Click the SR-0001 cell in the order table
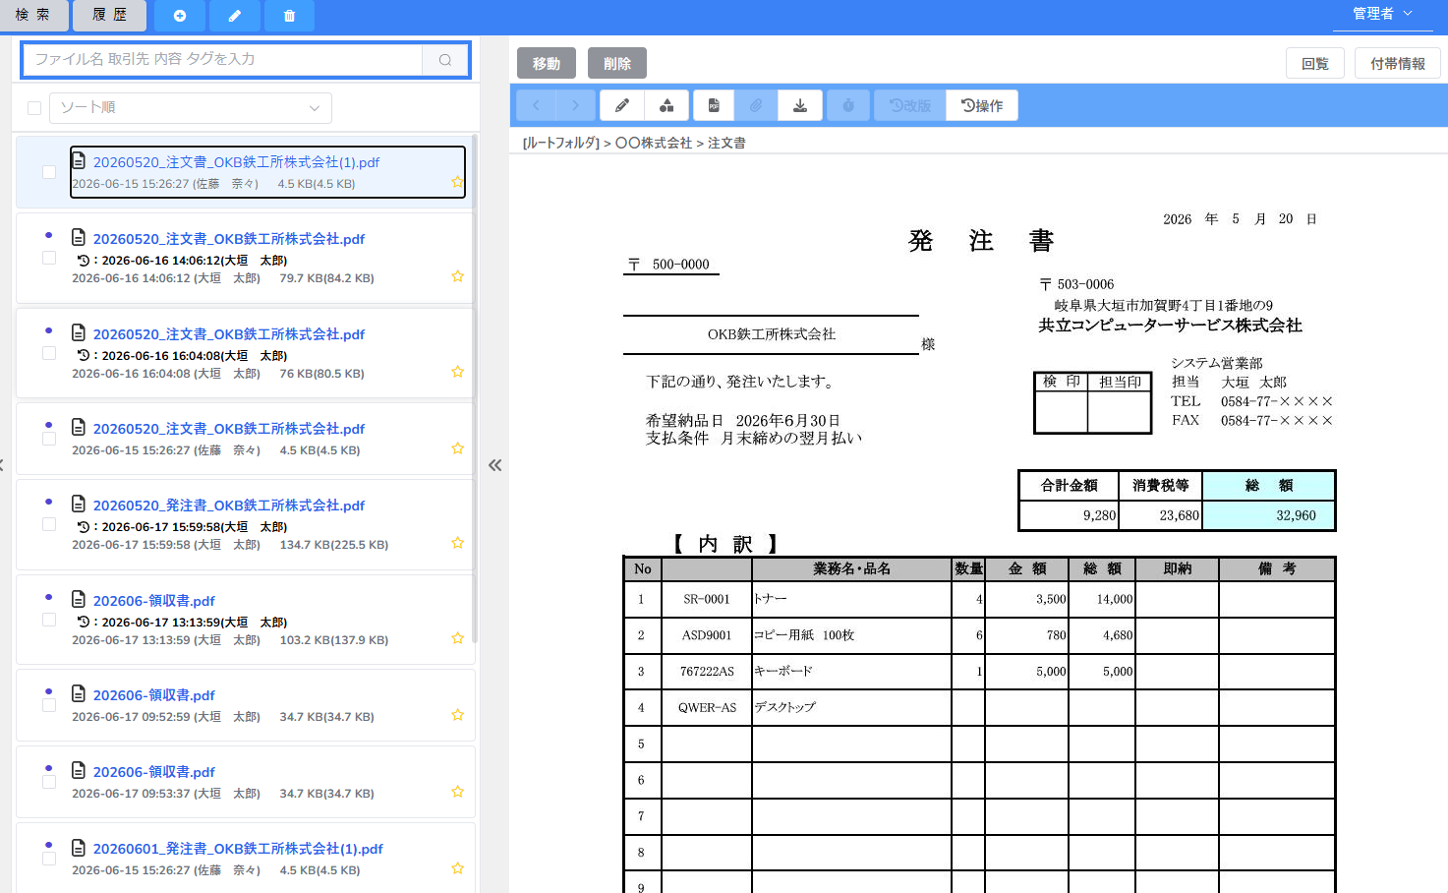This screenshot has width=1448, height=893. [707, 599]
